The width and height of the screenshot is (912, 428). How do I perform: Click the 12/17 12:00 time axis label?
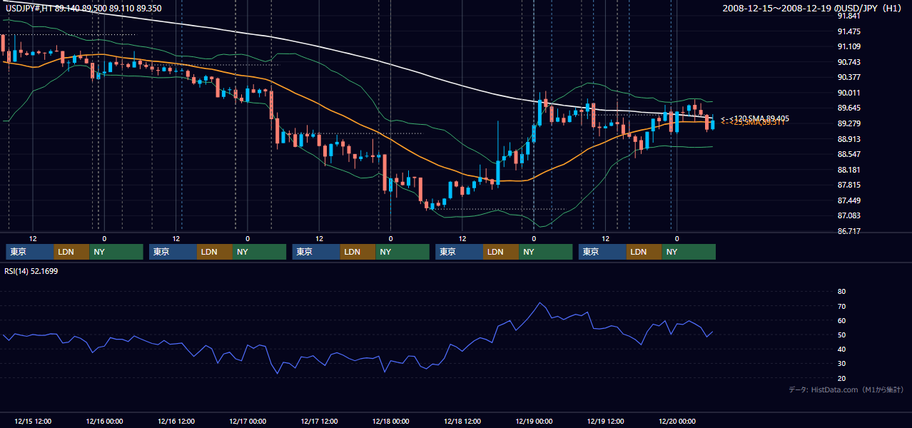click(x=319, y=421)
